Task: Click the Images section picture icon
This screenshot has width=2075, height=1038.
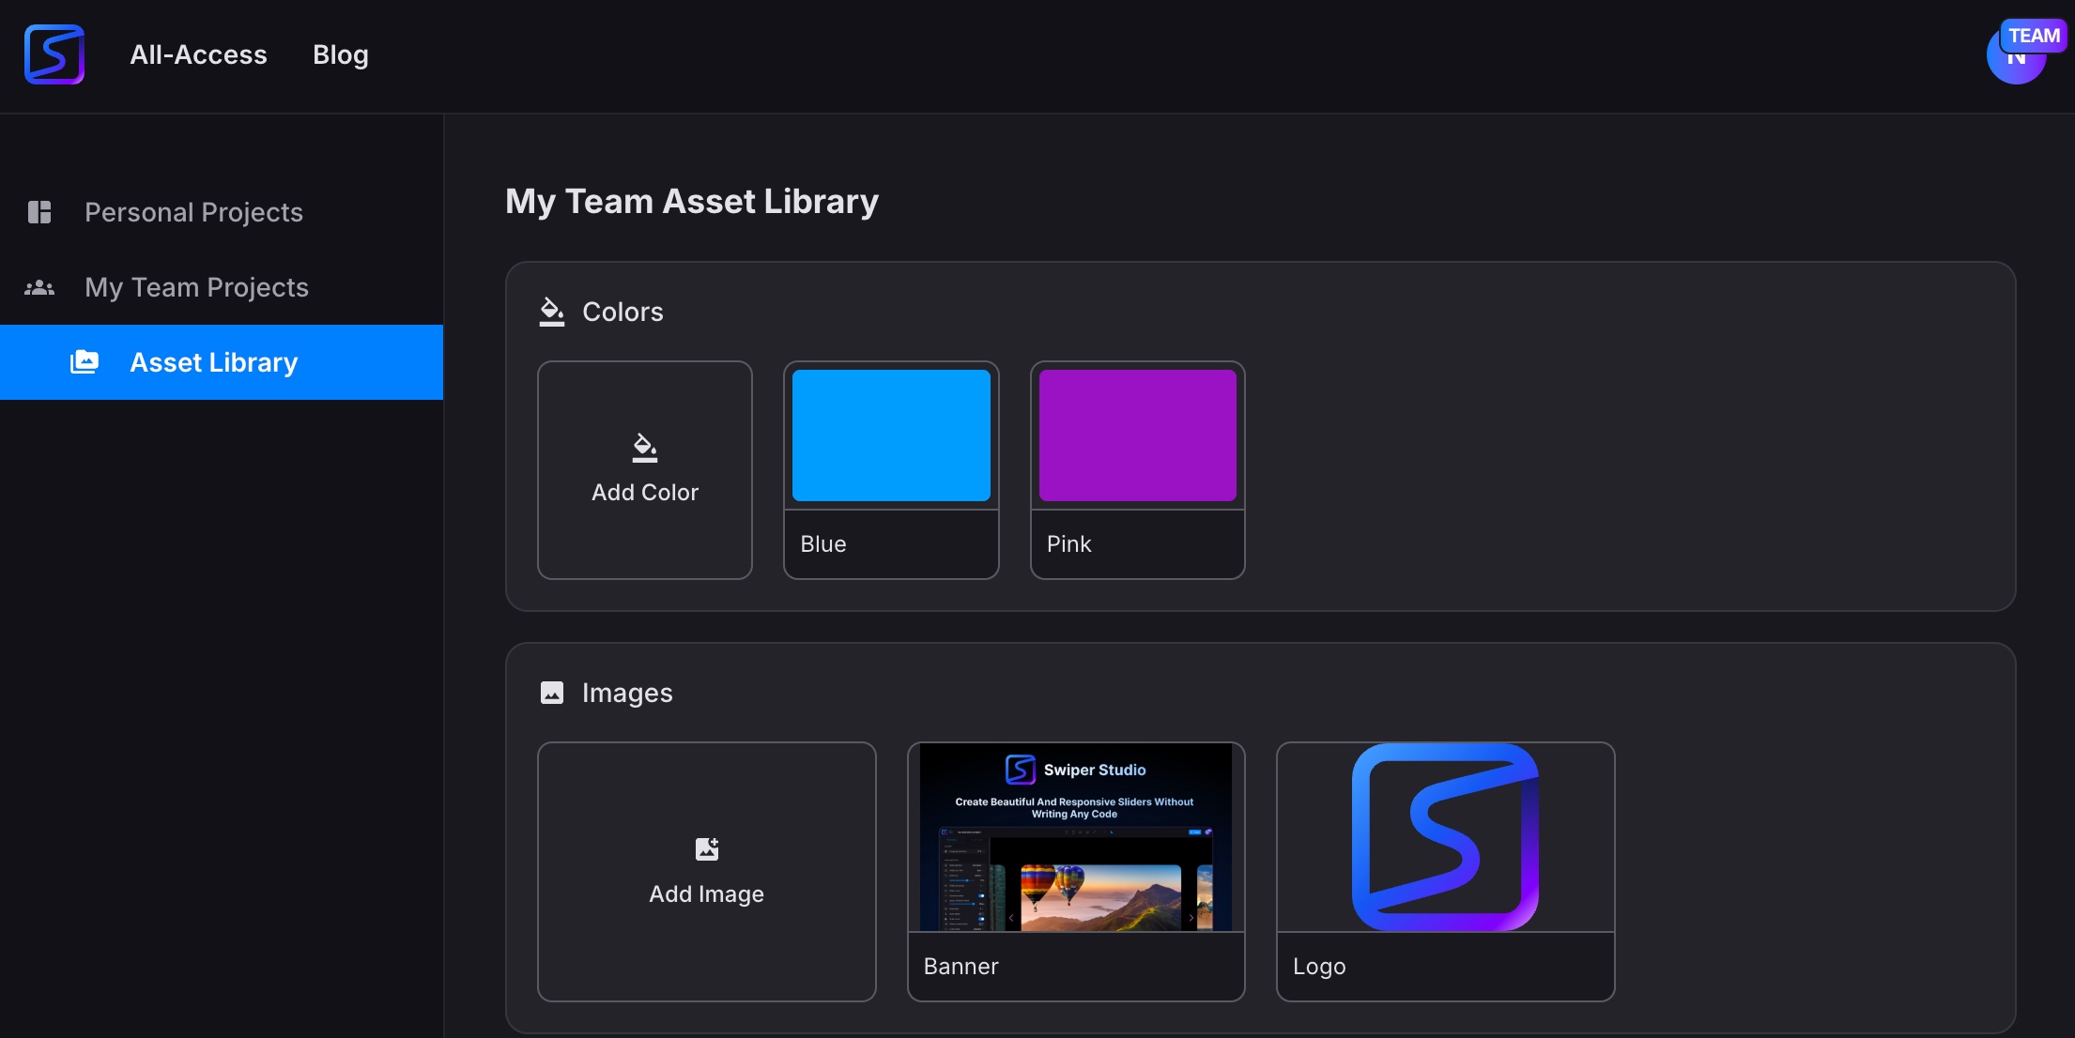Action: tap(552, 693)
